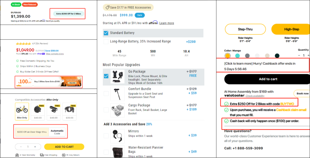Uncheck the Standard Battery checkbox

pos(106,33)
